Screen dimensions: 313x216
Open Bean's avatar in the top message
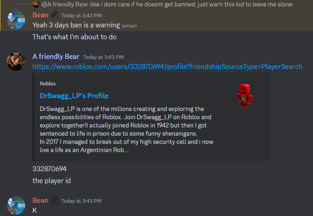click(16, 20)
